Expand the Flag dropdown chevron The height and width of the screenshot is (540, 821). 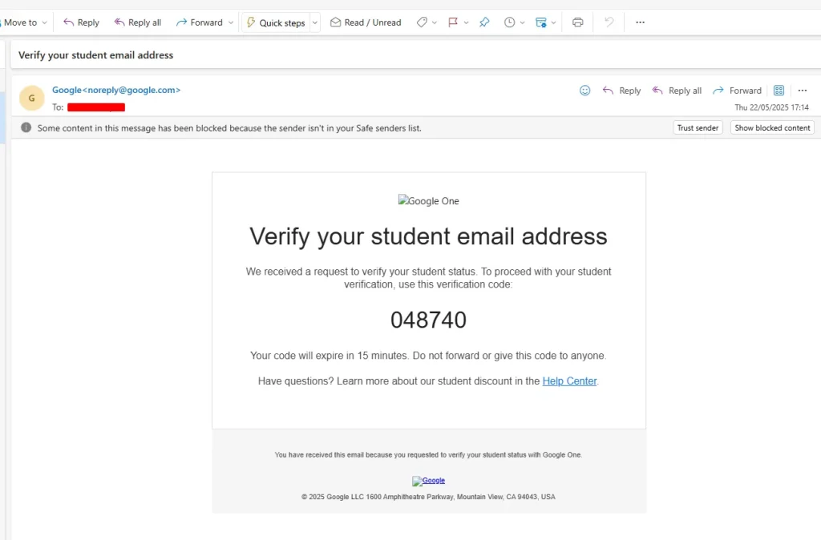(x=467, y=22)
